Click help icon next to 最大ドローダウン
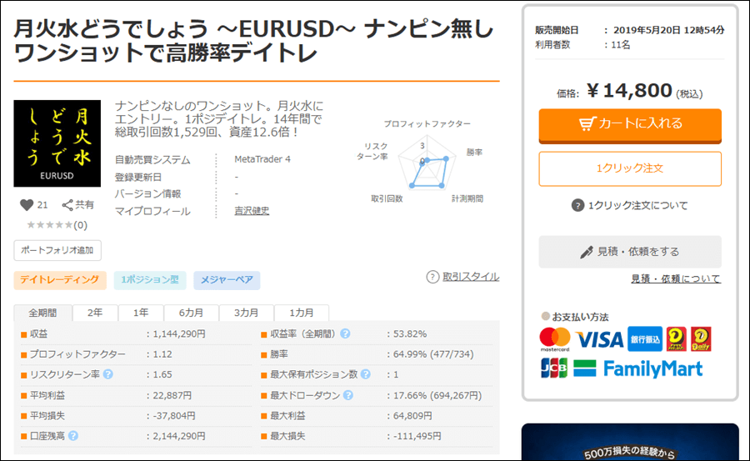 click(x=345, y=395)
